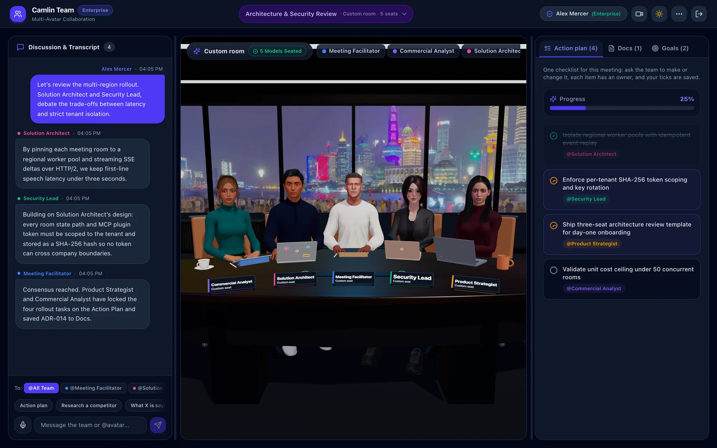This screenshot has height=448, width=717.
Task: Expand the Architecture & Security Review room dropdown
Action: [x=326, y=14]
